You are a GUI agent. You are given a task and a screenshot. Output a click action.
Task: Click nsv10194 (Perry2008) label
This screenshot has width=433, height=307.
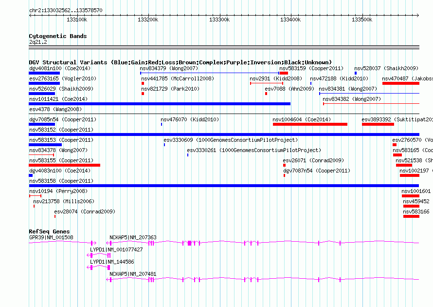click(x=58, y=191)
